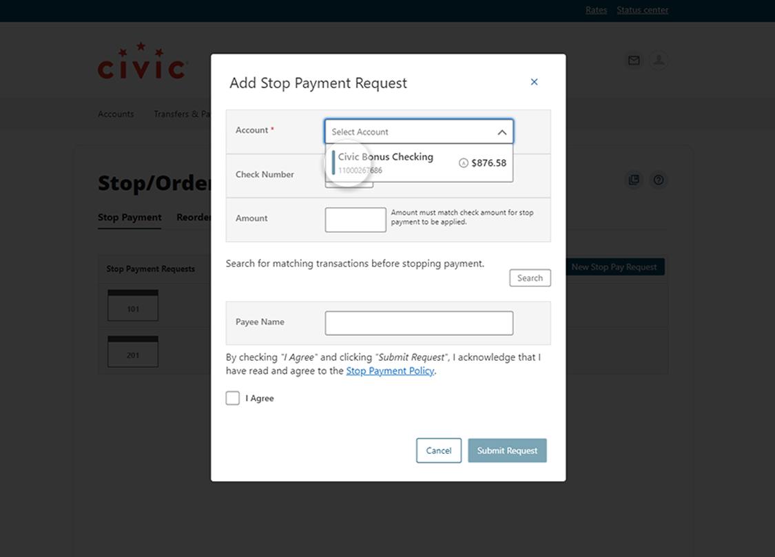
Task: Open the Rates link in top bar
Action: coord(596,10)
